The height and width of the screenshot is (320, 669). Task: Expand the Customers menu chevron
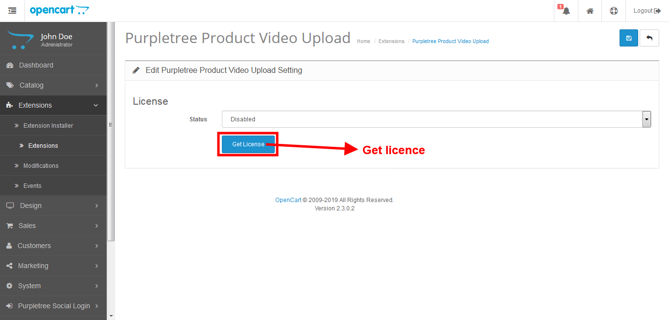pyautogui.click(x=96, y=246)
